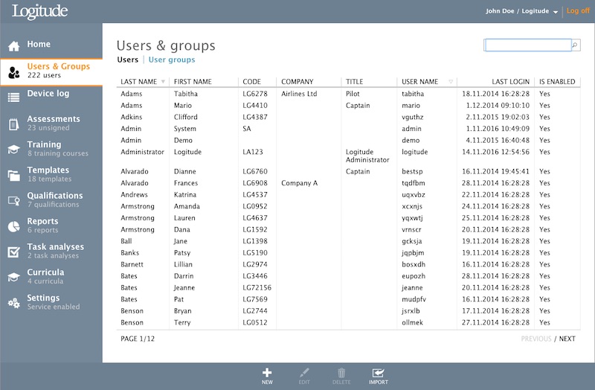Viewport: 595px width, 390px height.
Task: Select user code LG4410
Action: click(255, 106)
